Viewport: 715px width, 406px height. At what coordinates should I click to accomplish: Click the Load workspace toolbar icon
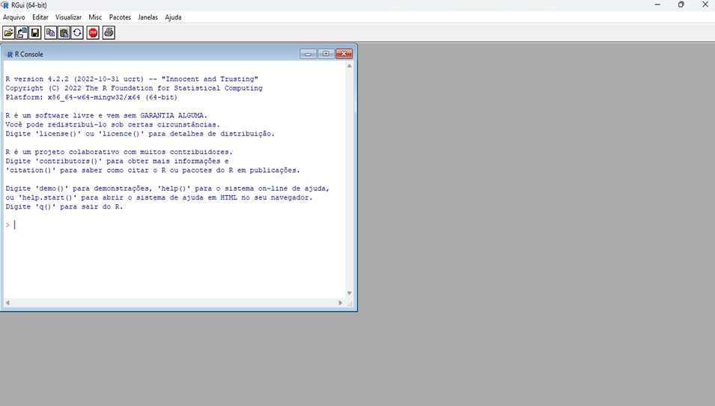point(22,33)
